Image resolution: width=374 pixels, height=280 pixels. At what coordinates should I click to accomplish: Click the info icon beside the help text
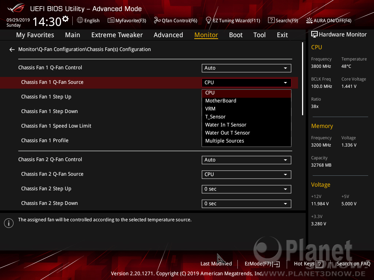click(9, 223)
